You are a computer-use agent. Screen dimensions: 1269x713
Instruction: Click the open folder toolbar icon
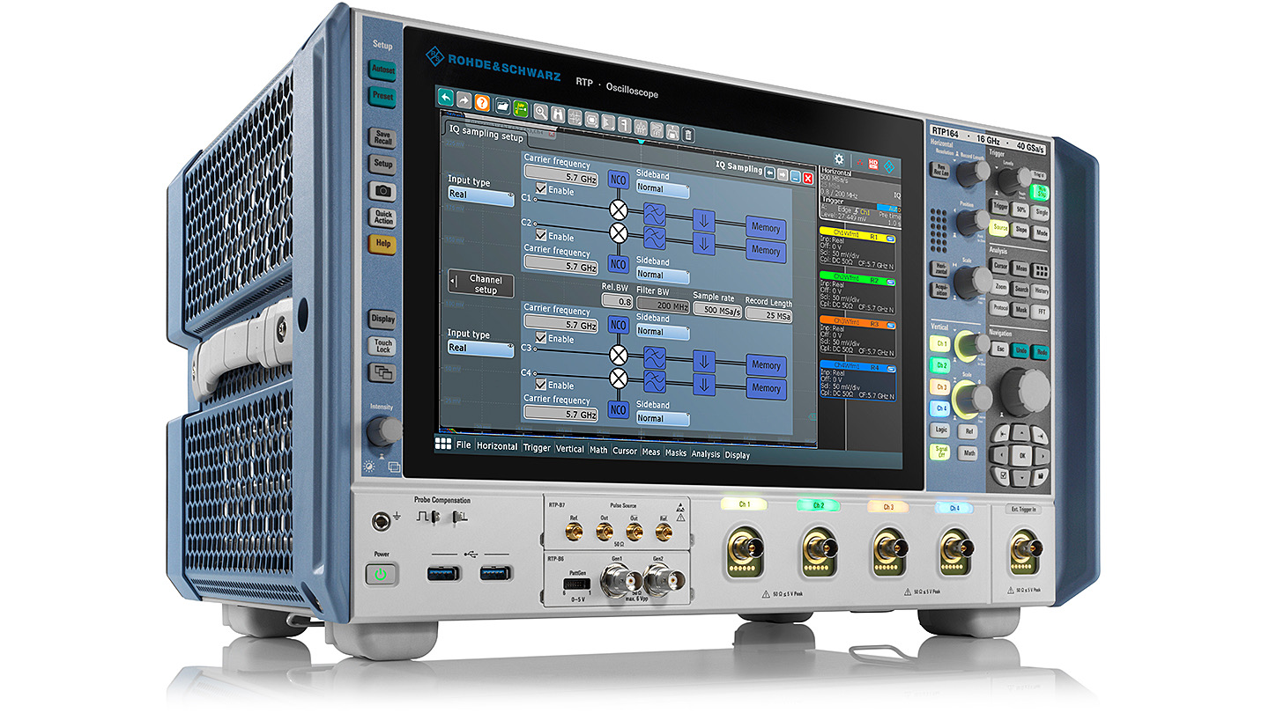tap(502, 105)
